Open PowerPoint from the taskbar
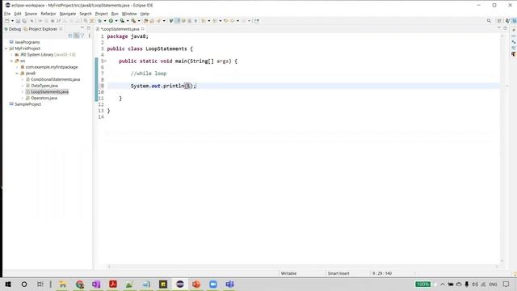The width and height of the screenshot is (517, 291). pos(196,284)
